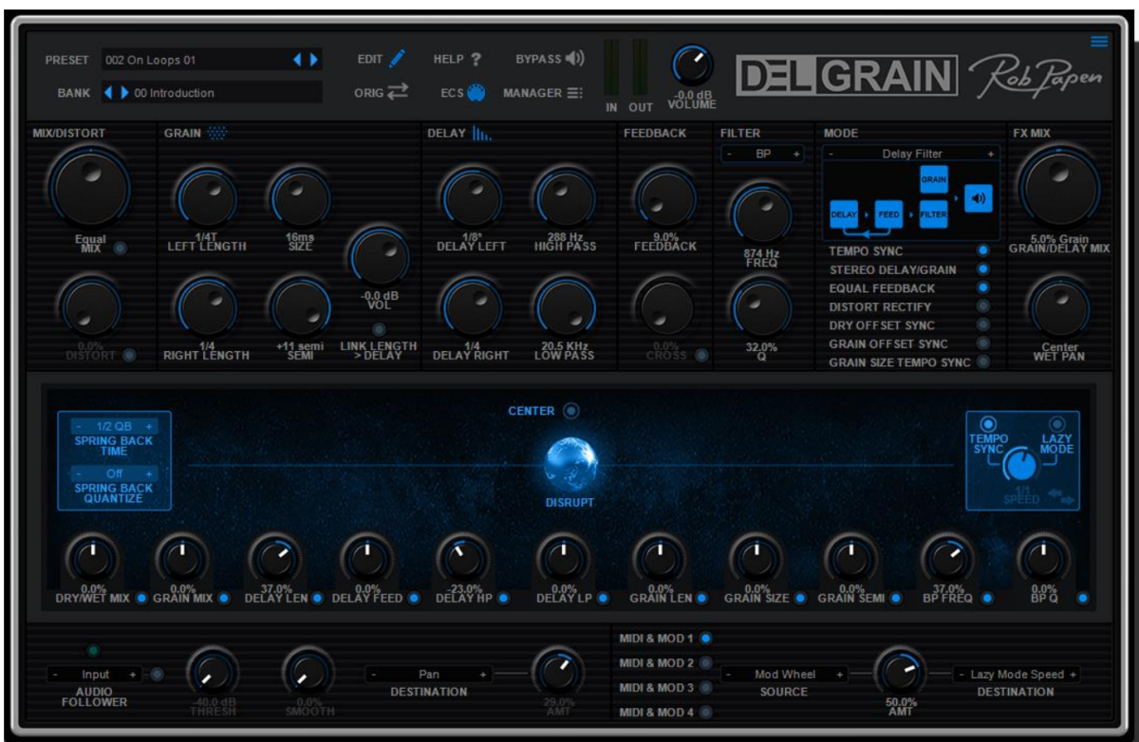Select the FILTER block in mode routing

click(934, 214)
